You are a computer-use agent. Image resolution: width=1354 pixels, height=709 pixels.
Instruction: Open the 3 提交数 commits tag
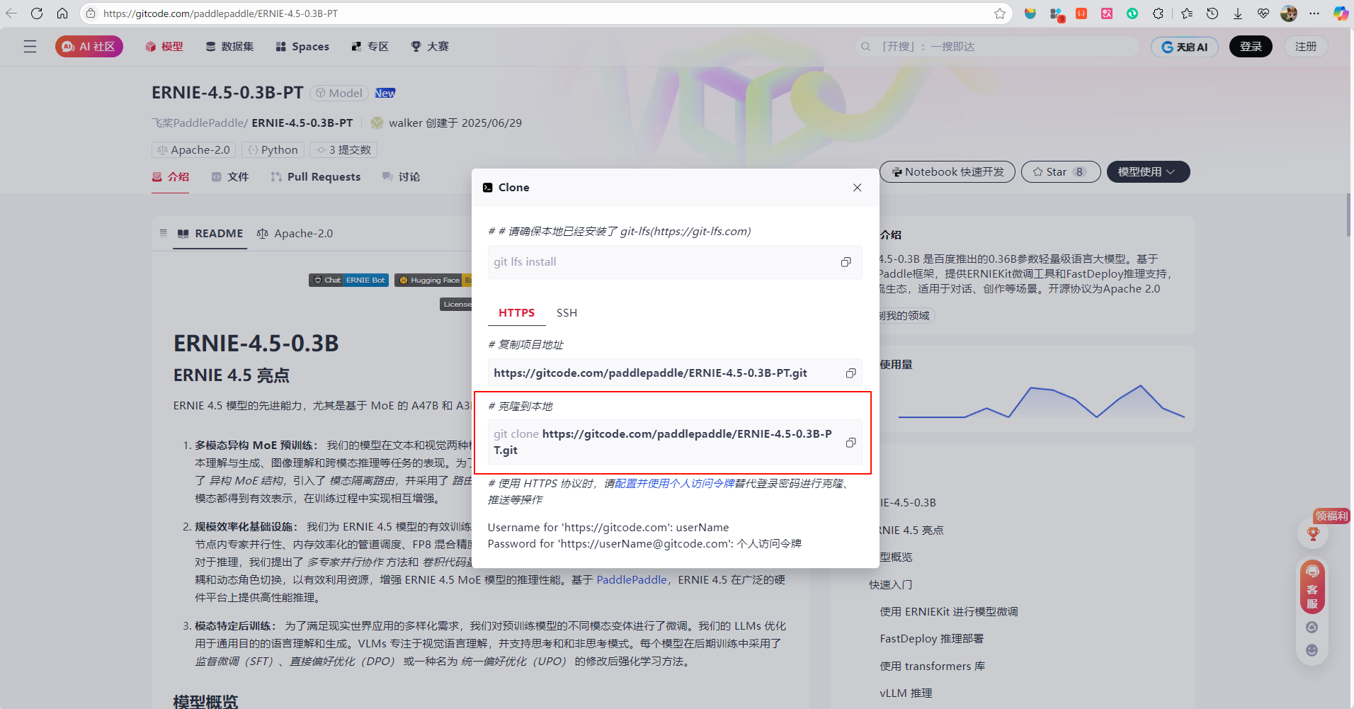(x=343, y=150)
